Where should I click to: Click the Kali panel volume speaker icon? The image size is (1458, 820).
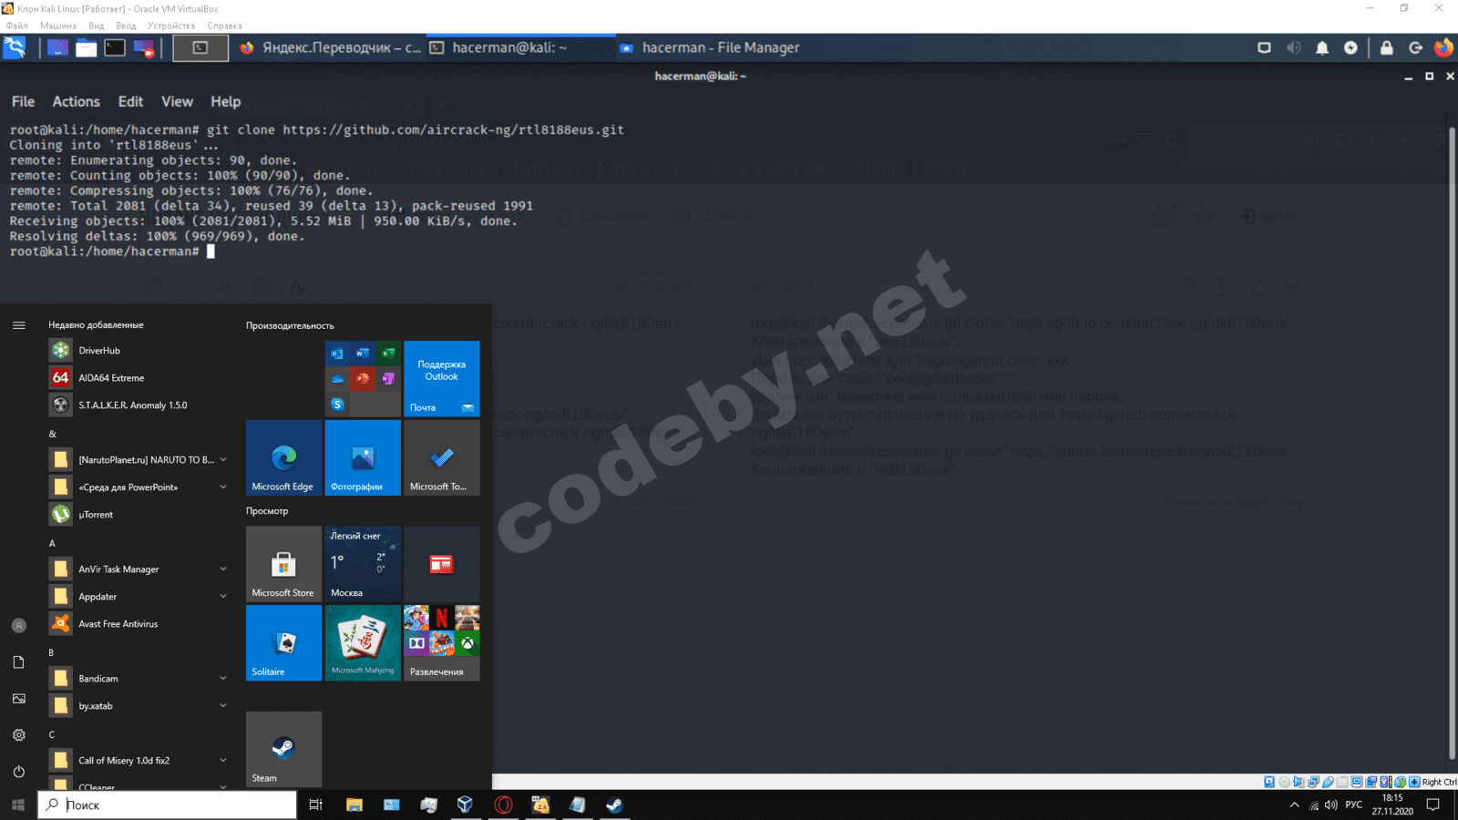pos(1293,47)
